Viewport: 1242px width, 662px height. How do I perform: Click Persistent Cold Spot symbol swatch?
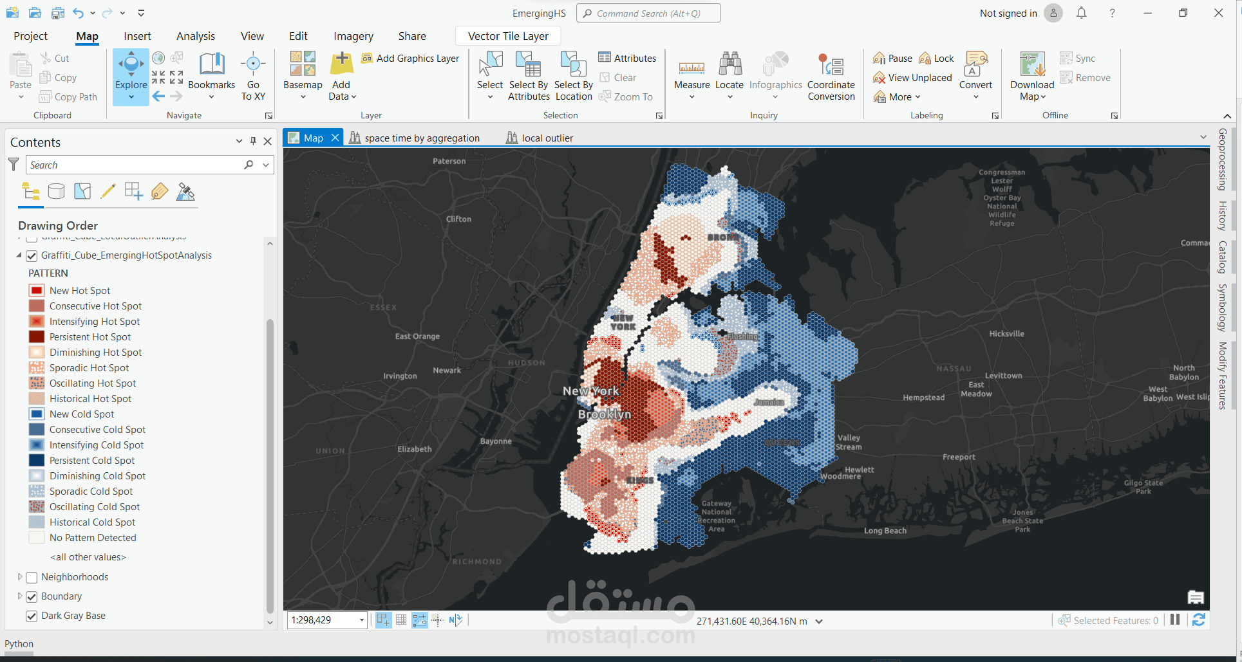37,461
